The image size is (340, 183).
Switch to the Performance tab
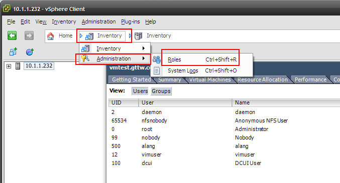(310, 79)
